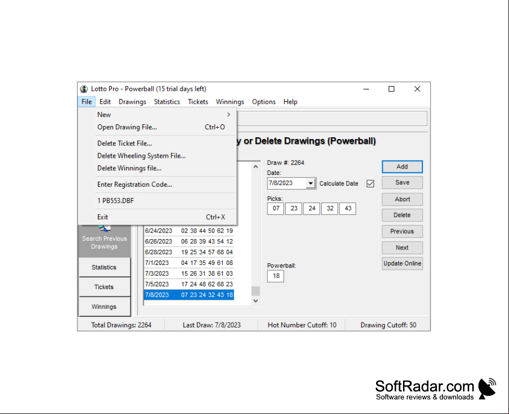Close the Lotto Pro window

(x=417, y=89)
